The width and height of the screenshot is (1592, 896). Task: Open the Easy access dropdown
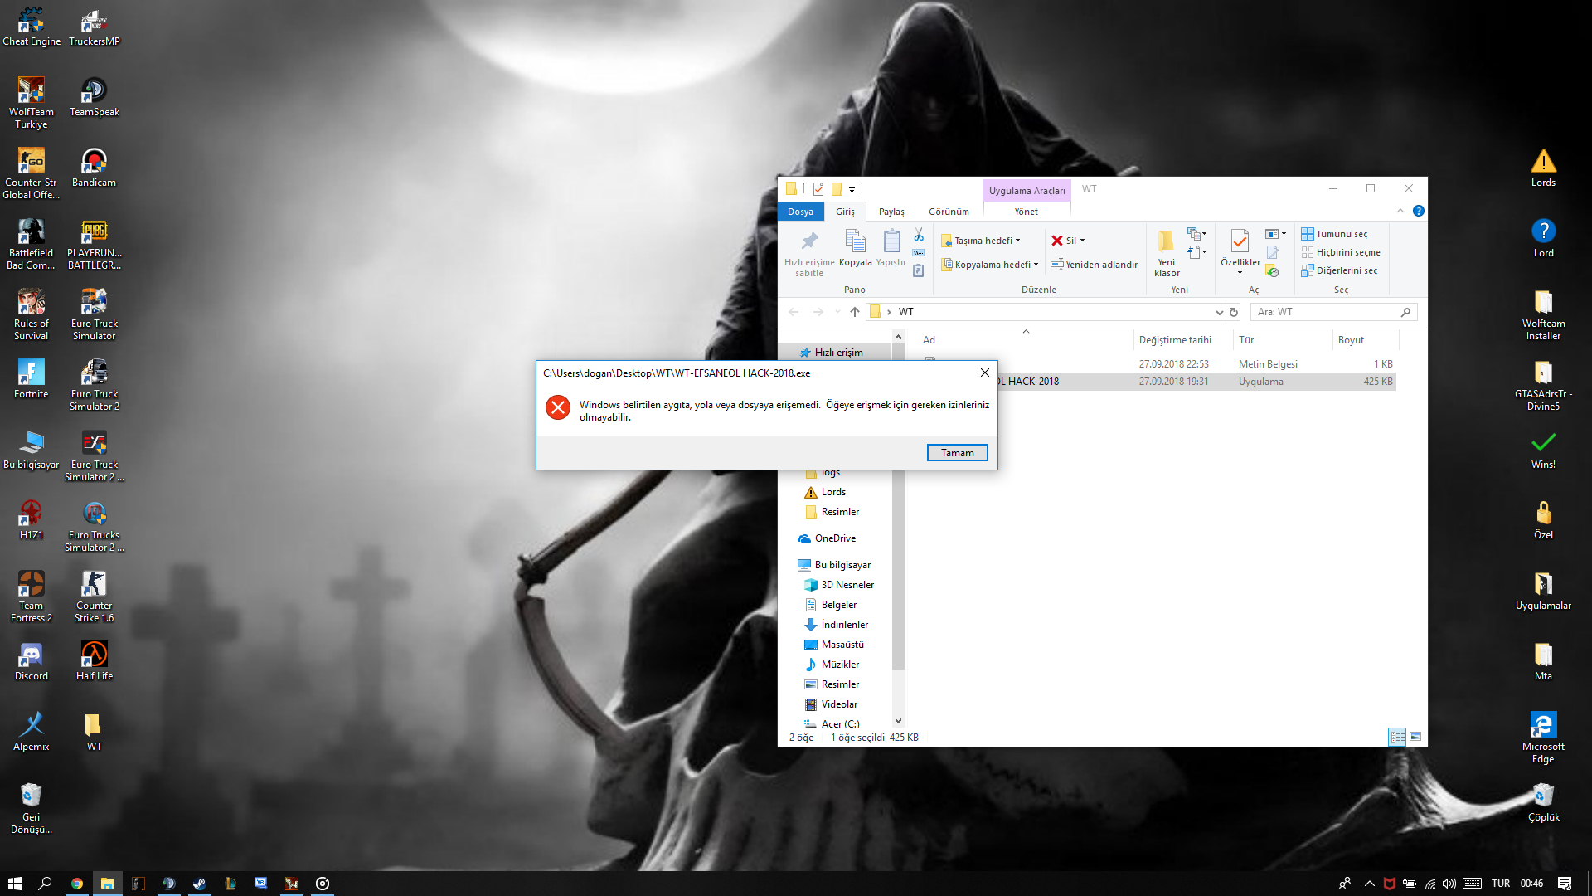point(1196,252)
